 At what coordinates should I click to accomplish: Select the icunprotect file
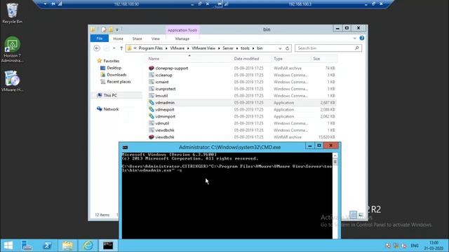point(166,89)
